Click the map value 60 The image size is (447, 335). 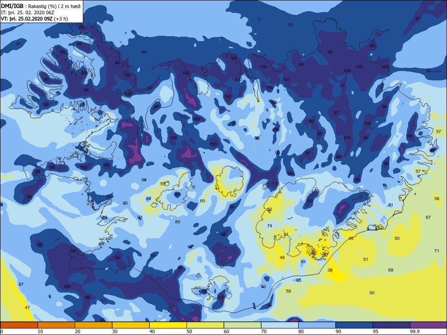(202, 201)
